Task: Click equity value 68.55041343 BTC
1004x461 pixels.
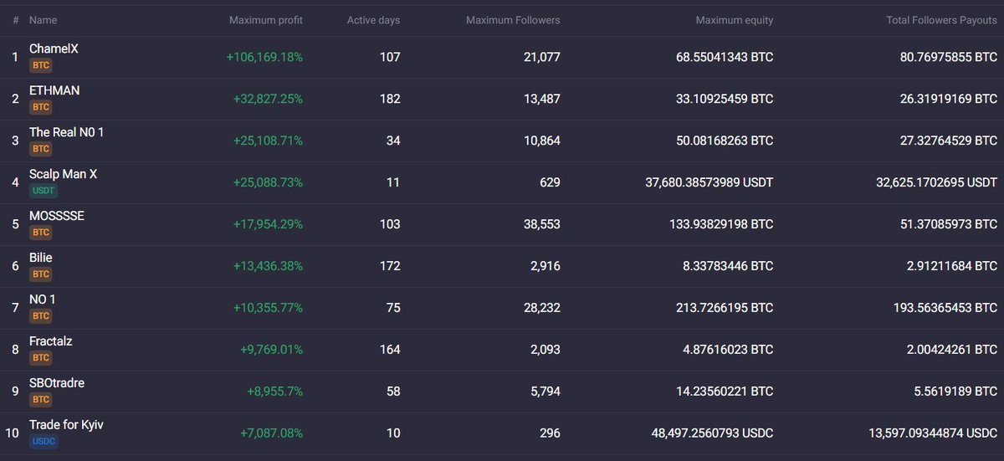Action: coord(725,58)
